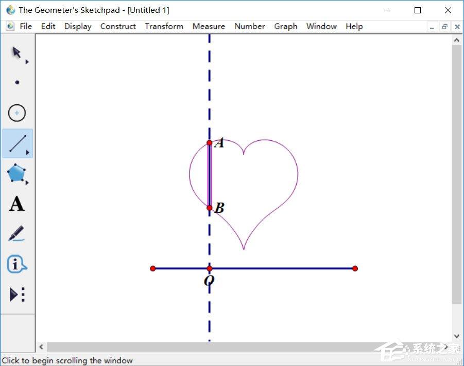Viewport: 464px width, 366px height.
Task: Click the Sketchpad document icon beside File
Action: [x=10, y=26]
